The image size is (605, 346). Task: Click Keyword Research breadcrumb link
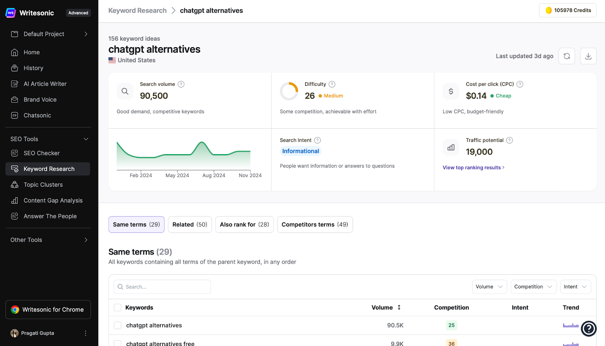(137, 11)
